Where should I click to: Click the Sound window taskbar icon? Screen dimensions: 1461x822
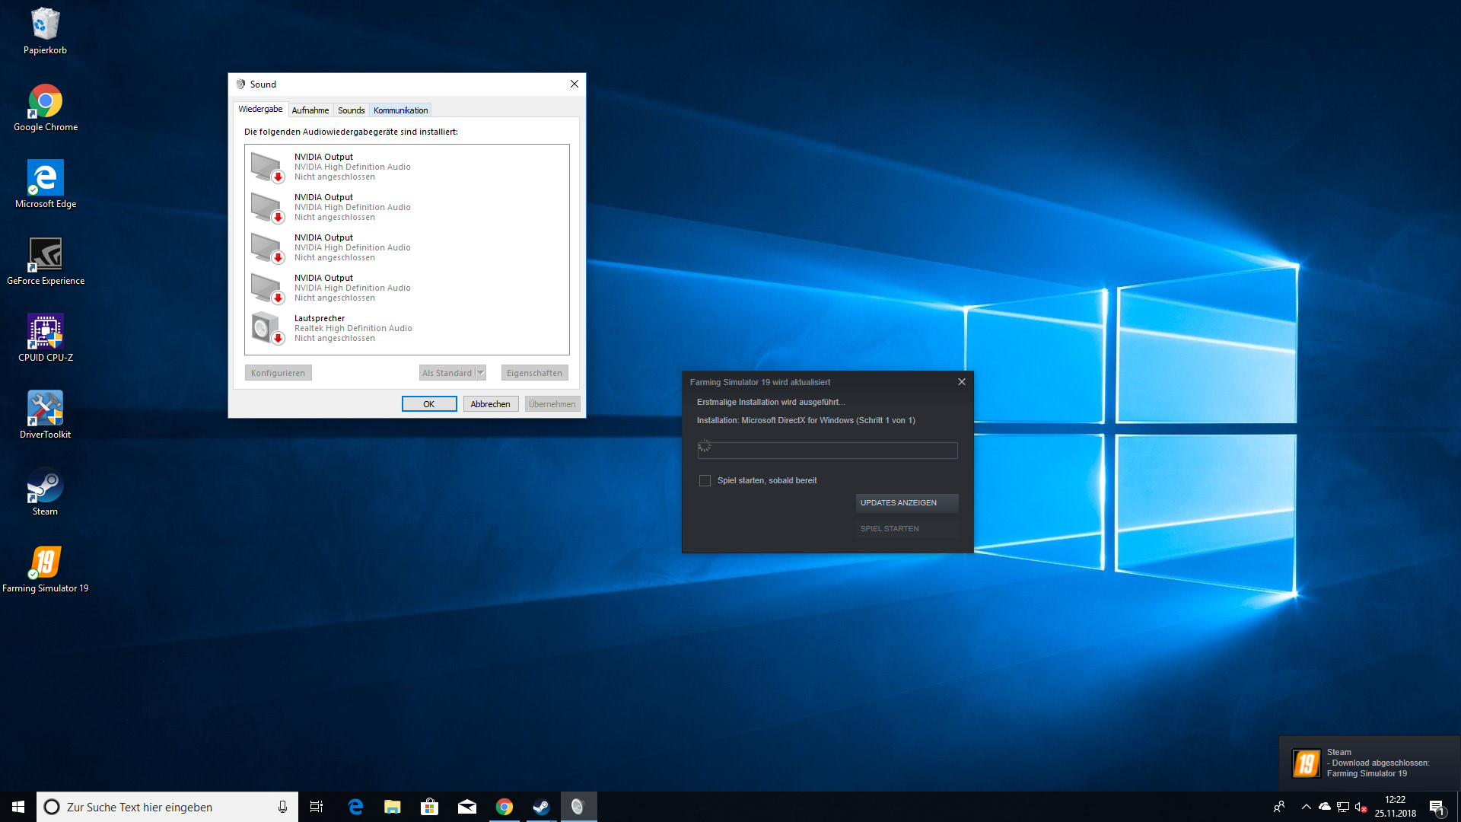pos(578,807)
